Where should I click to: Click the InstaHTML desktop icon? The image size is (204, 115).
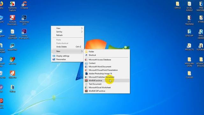(12, 47)
